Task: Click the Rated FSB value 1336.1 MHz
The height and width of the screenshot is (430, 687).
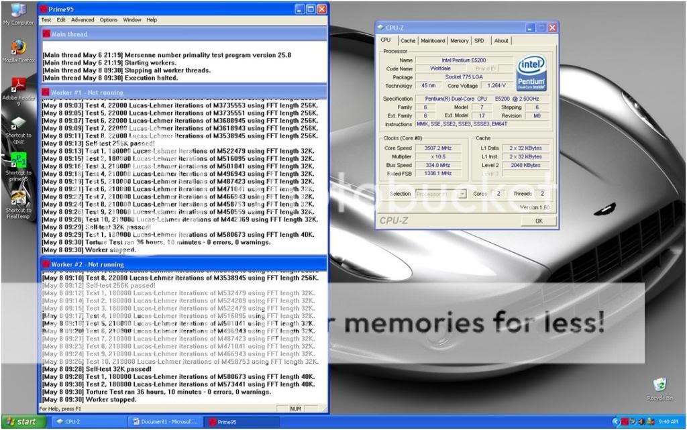Action: pos(438,173)
